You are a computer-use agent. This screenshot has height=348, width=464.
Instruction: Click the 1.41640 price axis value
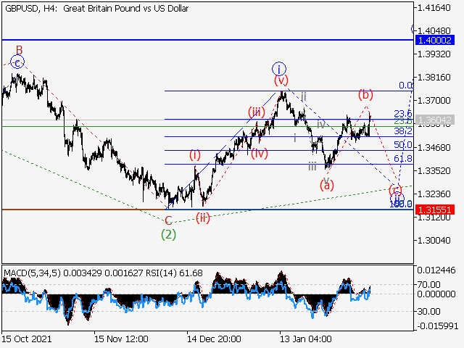(x=434, y=8)
